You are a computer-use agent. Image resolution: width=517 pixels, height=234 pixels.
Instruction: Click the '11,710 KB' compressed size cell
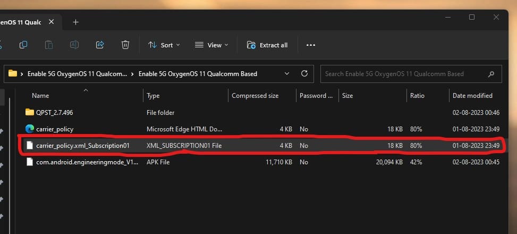click(279, 162)
